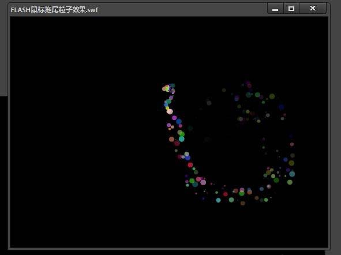Image resolution: width=341 pixels, height=255 pixels.
Task: Minimize the FLASH swf player window
Action: pos(275,9)
